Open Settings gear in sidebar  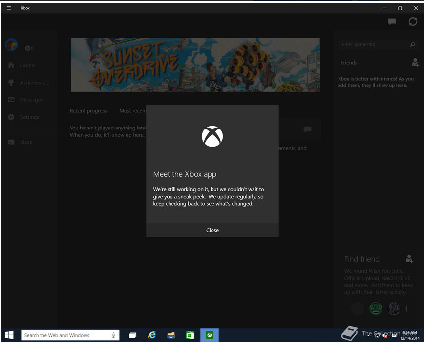tap(29, 117)
